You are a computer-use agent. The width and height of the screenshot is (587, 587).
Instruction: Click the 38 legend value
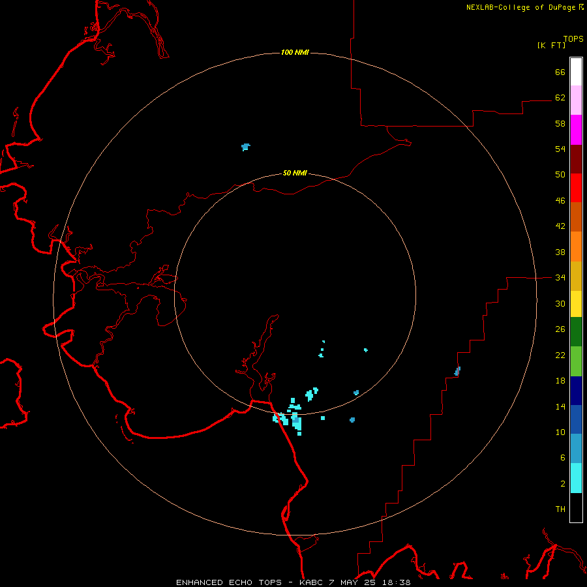tap(560, 252)
